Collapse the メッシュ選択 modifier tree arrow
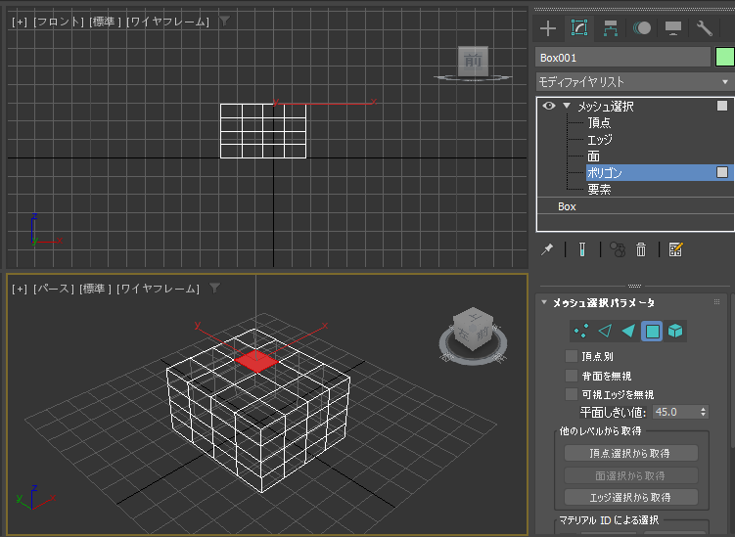735x537 pixels. click(567, 106)
